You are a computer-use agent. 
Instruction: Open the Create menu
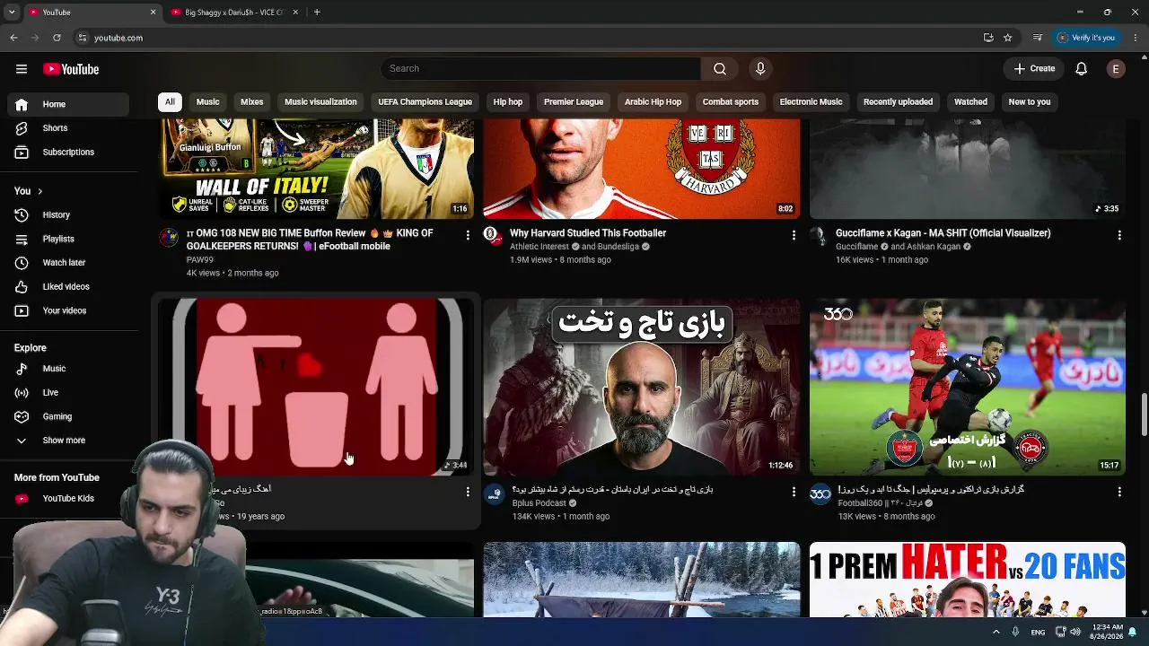(1034, 69)
